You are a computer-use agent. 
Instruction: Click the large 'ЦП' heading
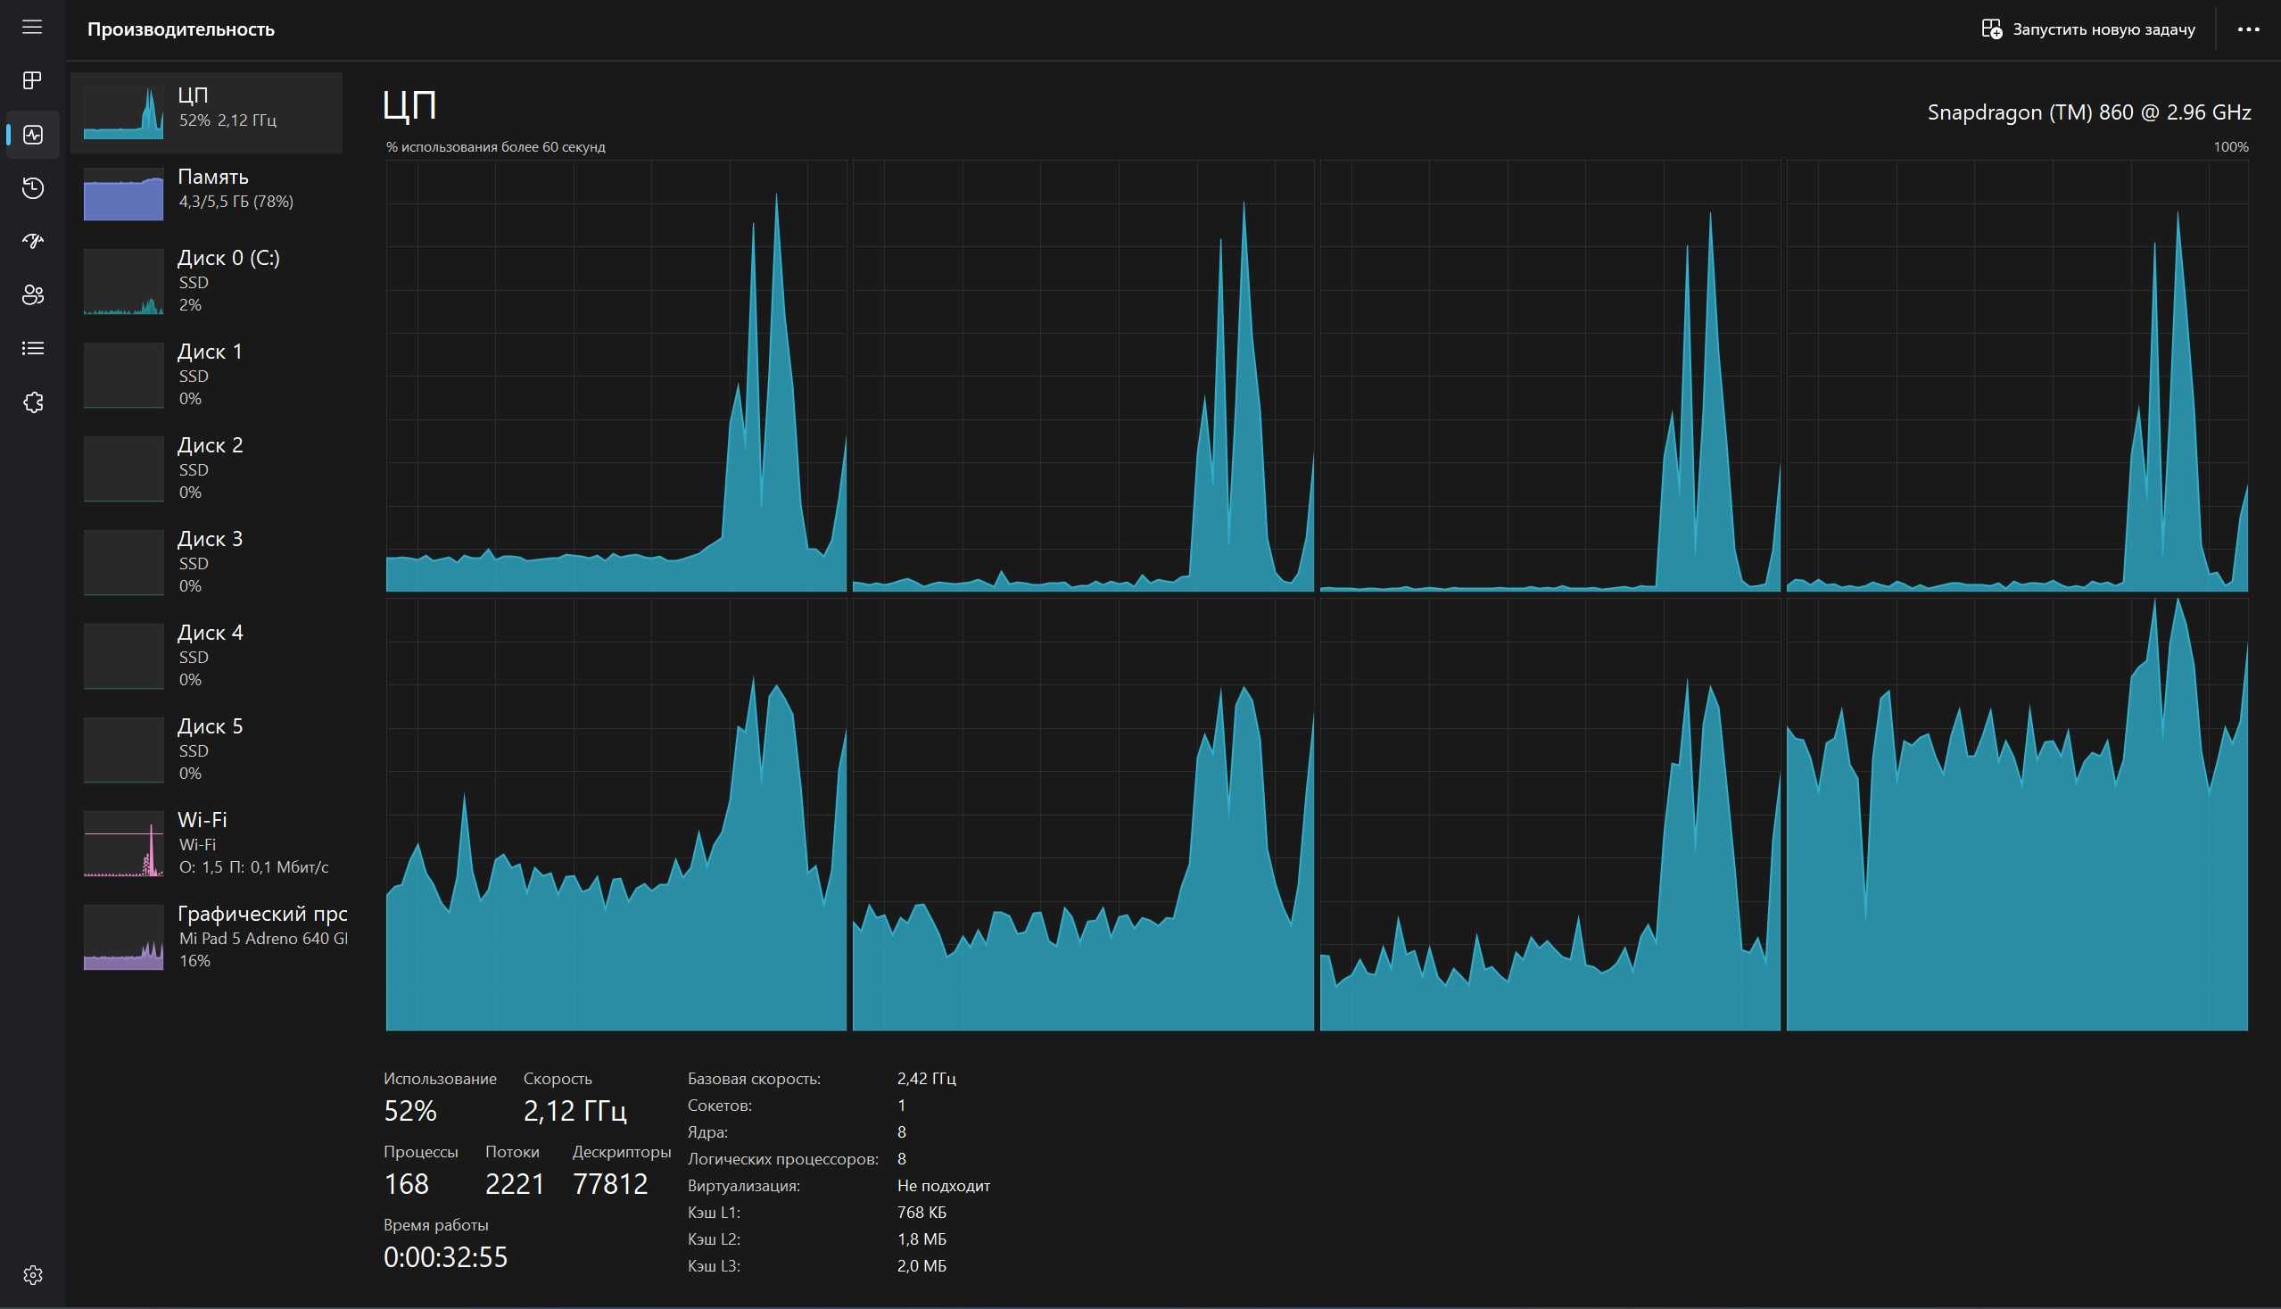pyautogui.click(x=409, y=105)
